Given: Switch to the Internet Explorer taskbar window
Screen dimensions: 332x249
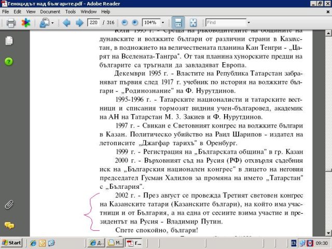Looking at the screenshot, I should 96,243.
